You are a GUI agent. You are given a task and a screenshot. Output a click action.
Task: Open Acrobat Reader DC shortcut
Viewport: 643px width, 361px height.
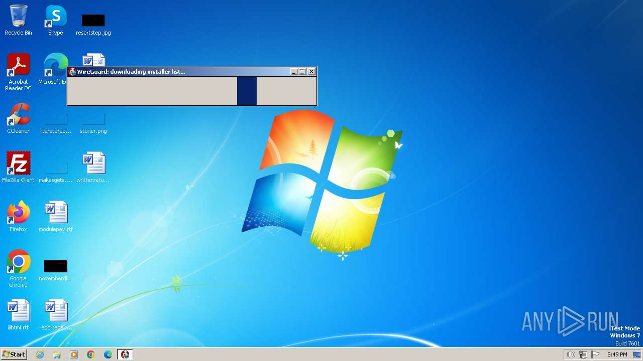(18, 72)
